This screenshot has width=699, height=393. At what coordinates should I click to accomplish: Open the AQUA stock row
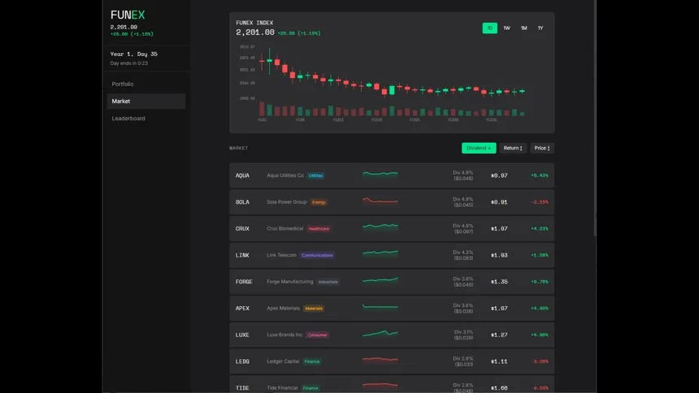point(392,175)
